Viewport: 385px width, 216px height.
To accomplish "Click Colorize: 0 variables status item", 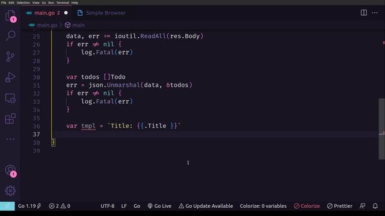I will pos(263,206).
